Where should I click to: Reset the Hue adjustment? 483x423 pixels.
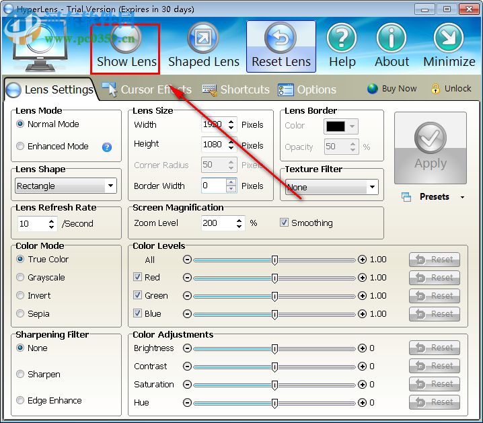435,402
